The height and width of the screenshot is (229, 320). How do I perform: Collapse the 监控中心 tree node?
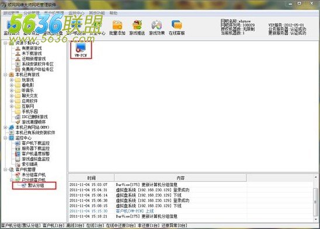point(5,138)
